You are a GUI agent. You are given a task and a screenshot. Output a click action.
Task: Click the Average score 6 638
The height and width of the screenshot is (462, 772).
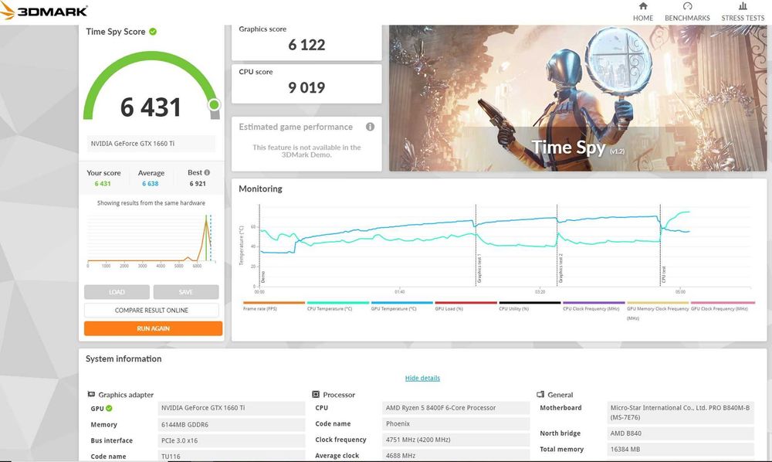tap(151, 184)
